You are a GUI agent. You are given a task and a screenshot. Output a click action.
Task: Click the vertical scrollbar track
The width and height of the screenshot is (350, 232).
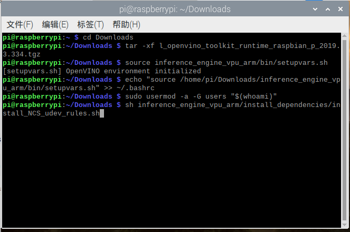pyautogui.click(x=344, y=130)
